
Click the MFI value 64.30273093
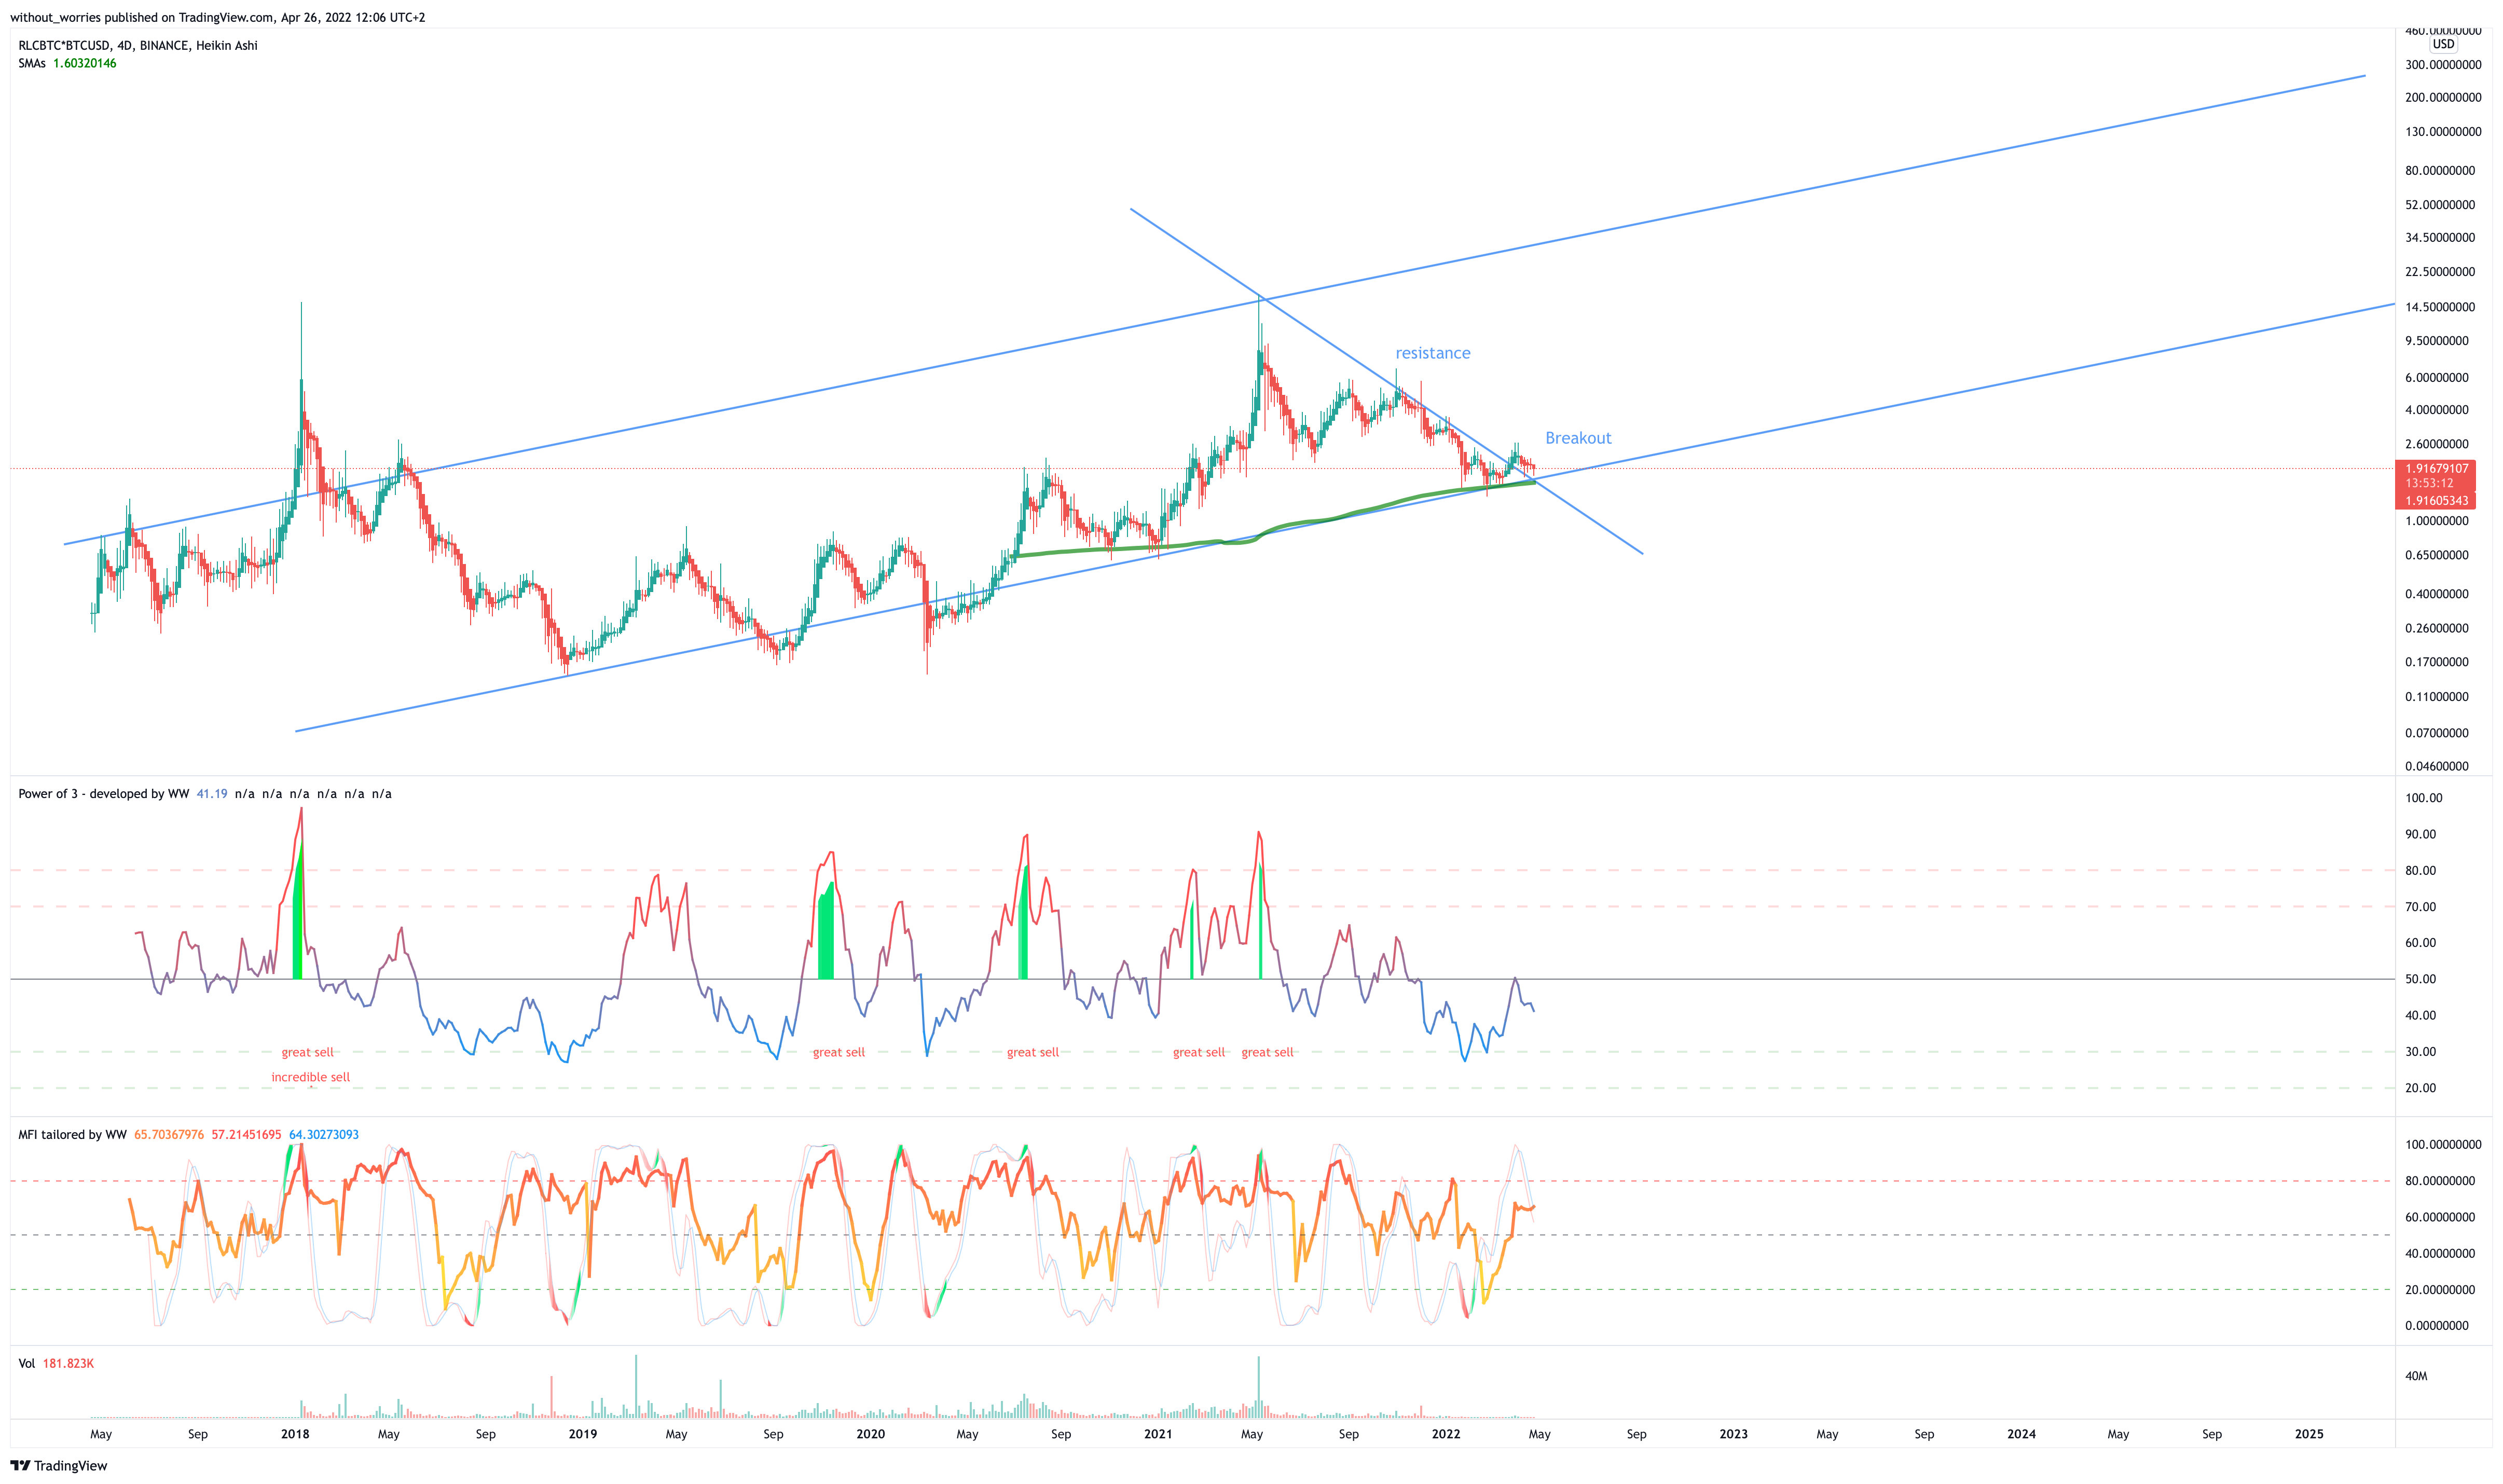[x=324, y=1135]
